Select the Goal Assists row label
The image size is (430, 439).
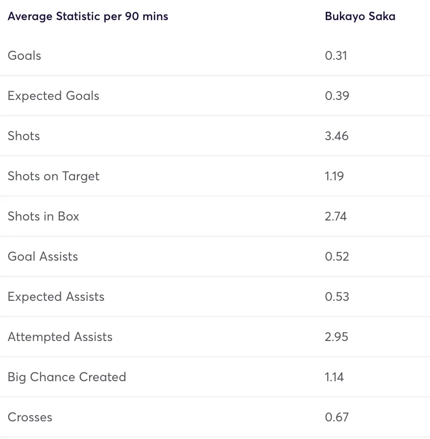click(x=43, y=256)
